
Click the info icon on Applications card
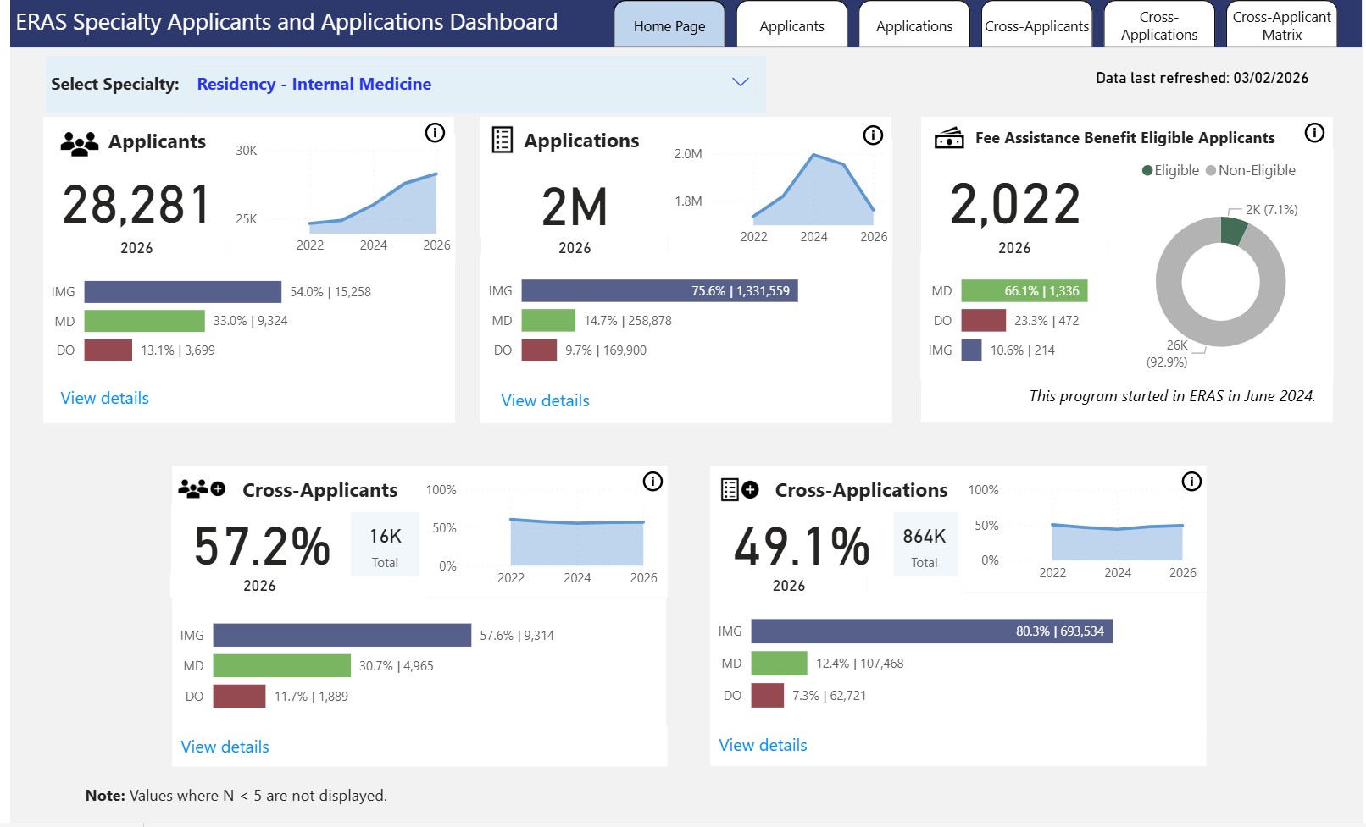(x=873, y=135)
